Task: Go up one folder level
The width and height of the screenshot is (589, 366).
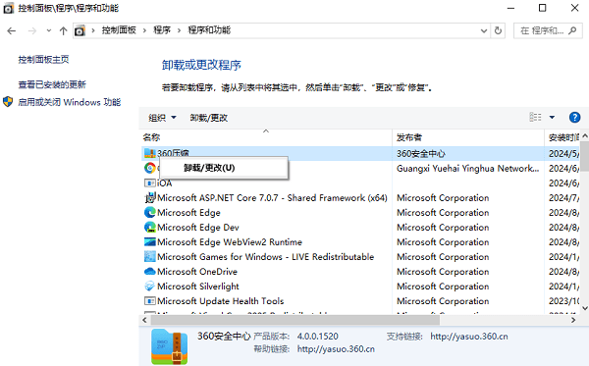Action: point(63,30)
